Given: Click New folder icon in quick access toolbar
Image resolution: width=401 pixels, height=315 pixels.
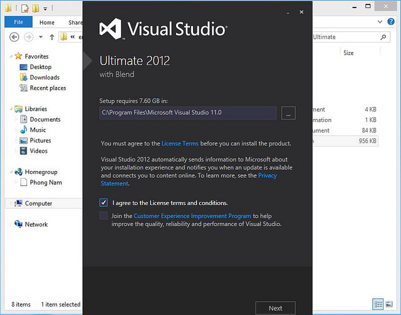Looking at the screenshot, I should point(36,8).
